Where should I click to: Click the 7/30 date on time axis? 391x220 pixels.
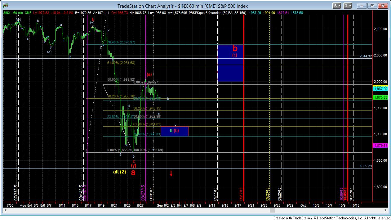tap(10, 205)
